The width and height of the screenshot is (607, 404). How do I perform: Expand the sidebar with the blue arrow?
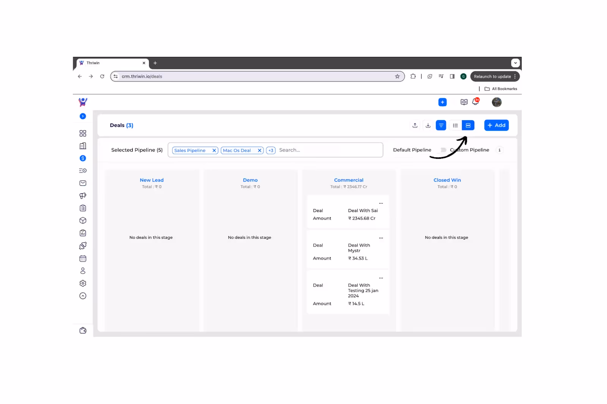pyautogui.click(x=83, y=116)
